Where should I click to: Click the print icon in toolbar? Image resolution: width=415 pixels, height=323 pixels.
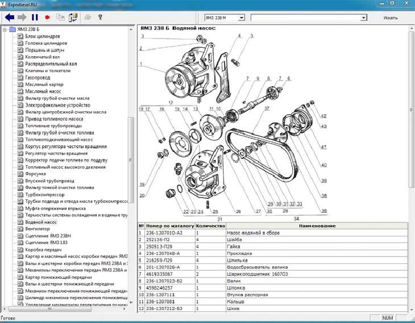(x=87, y=18)
